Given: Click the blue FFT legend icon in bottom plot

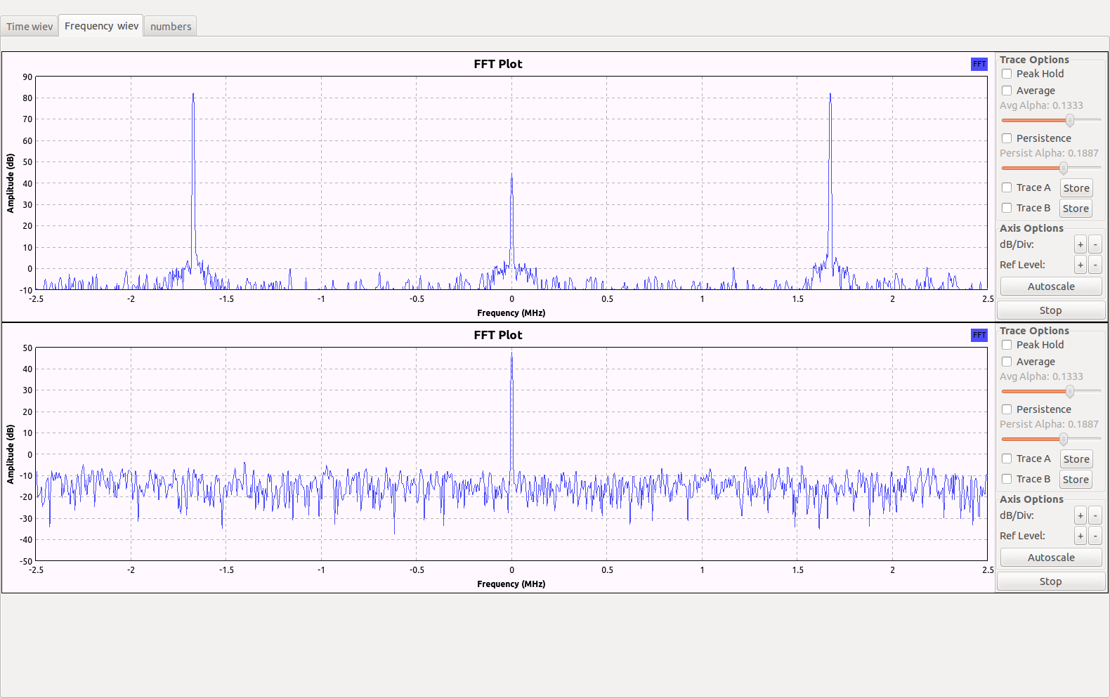Looking at the screenshot, I should point(979,335).
